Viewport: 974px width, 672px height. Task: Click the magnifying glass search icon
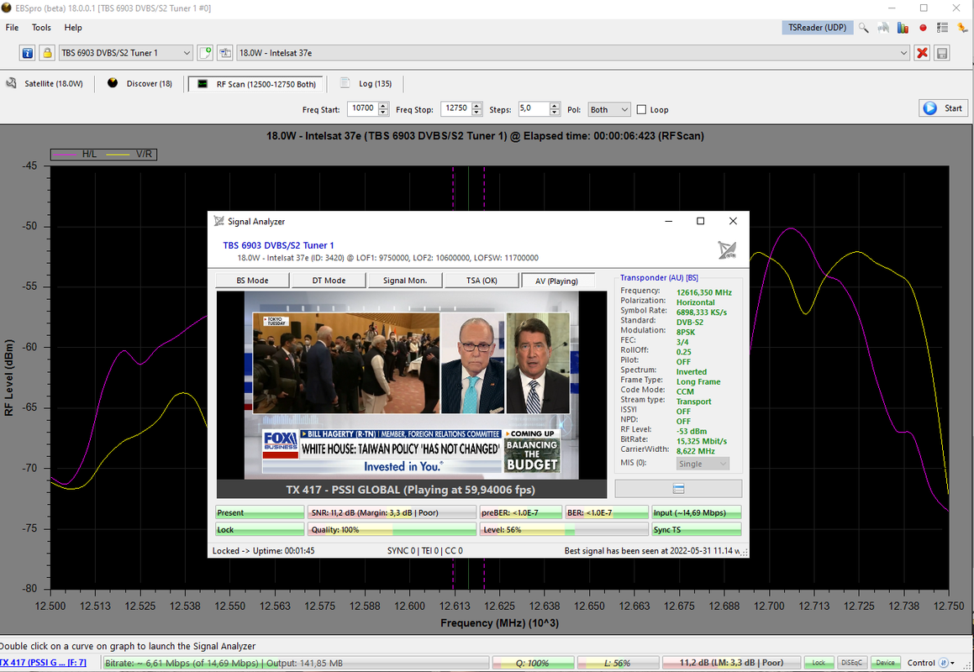863,28
